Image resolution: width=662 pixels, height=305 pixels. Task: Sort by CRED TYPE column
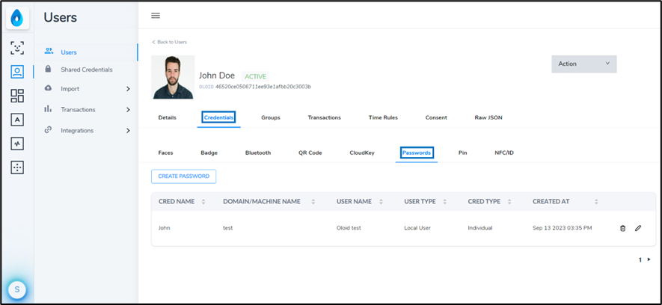point(509,202)
